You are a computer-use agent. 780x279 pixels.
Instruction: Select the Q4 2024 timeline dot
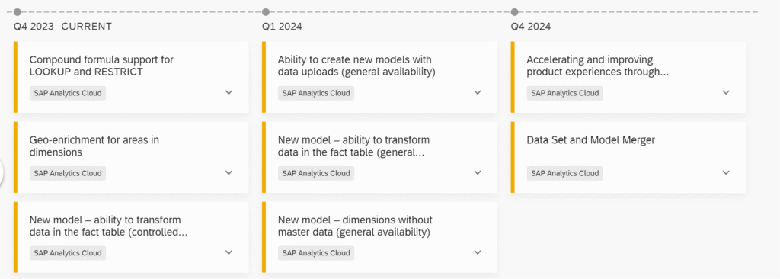pyautogui.click(x=514, y=12)
